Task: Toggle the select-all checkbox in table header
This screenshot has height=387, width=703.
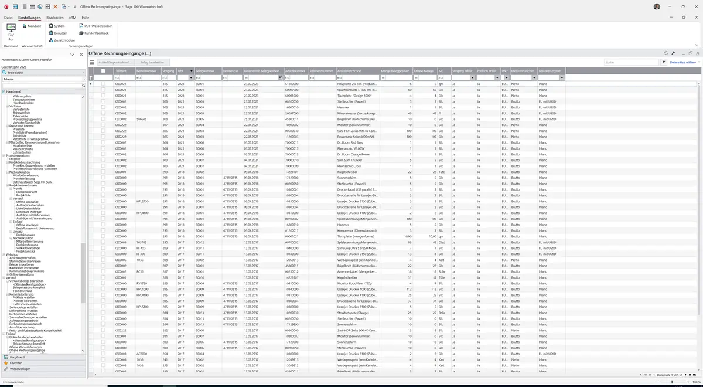Action: (x=103, y=71)
